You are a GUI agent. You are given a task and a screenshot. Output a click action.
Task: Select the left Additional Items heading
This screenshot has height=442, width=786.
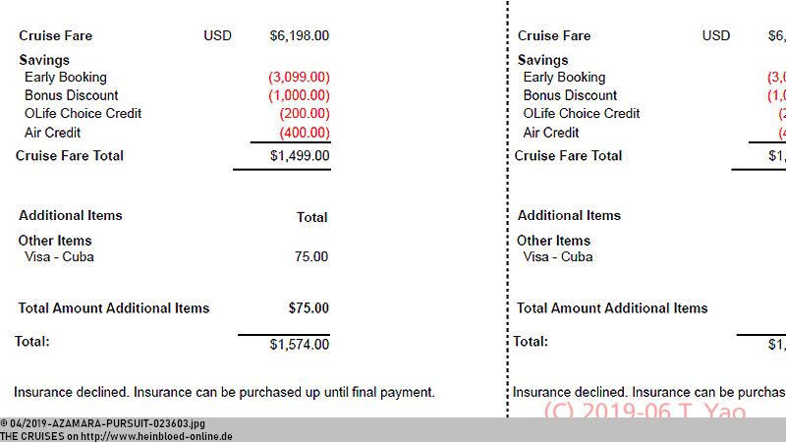point(71,215)
